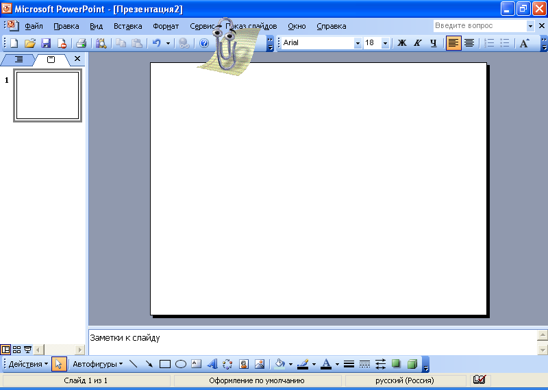Viewport: 548px width, 390px height.
Task: Open Arrow Style options
Action: tap(380, 364)
